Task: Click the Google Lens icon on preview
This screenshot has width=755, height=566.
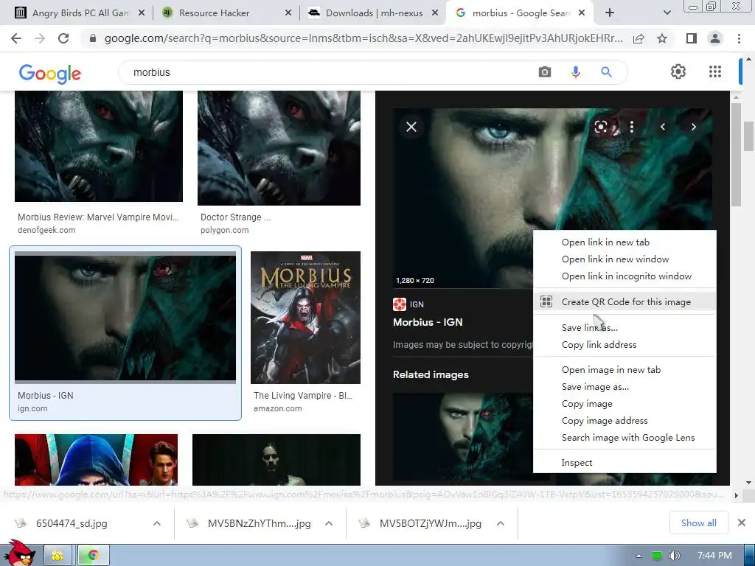Action: click(601, 127)
